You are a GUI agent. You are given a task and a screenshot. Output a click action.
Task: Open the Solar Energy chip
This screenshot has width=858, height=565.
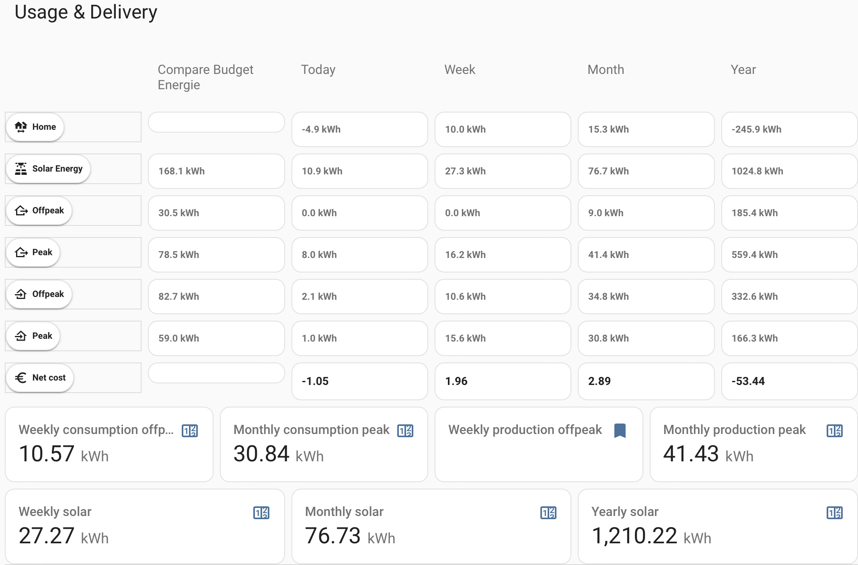point(48,169)
